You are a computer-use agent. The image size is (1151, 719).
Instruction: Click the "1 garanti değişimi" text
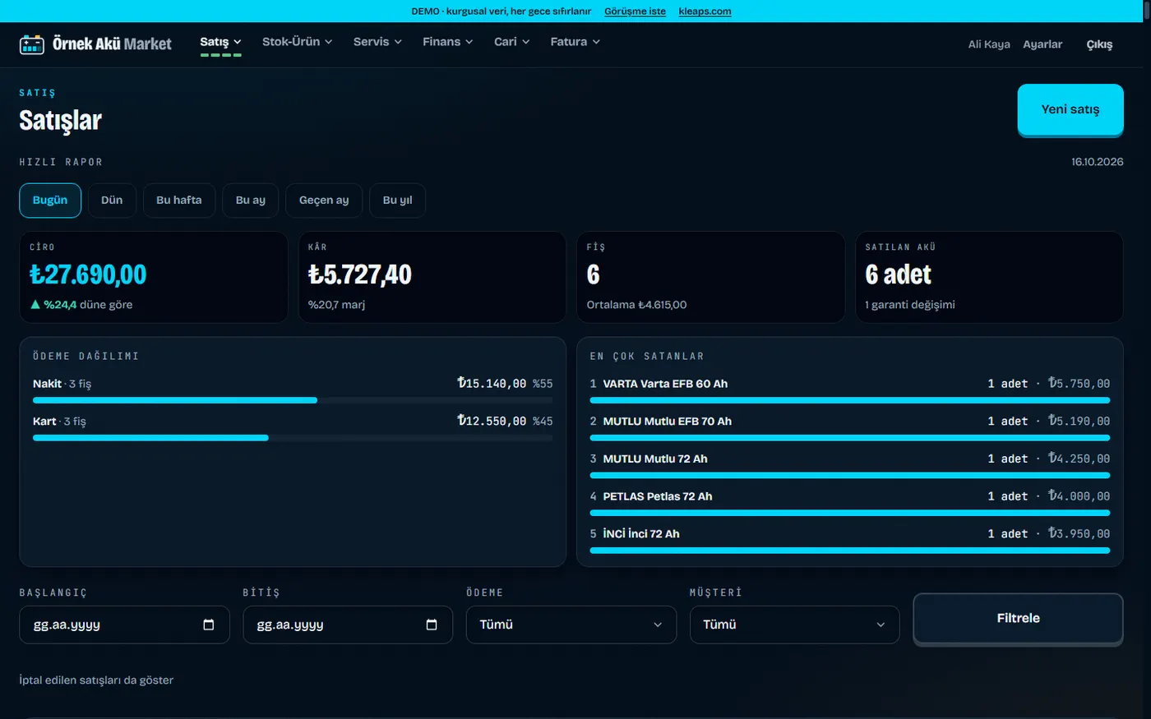click(x=910, y=305)
